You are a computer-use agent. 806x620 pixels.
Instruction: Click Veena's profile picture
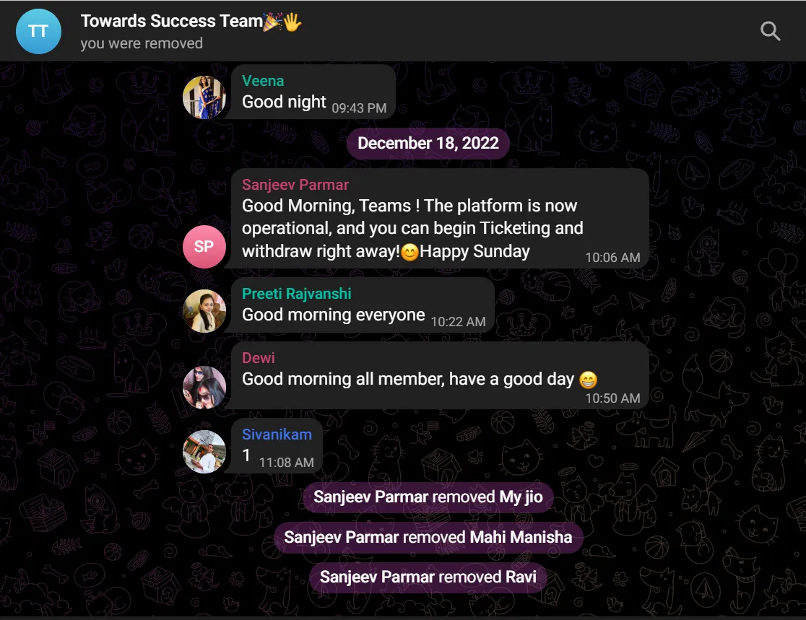click(x=204, y=97)
